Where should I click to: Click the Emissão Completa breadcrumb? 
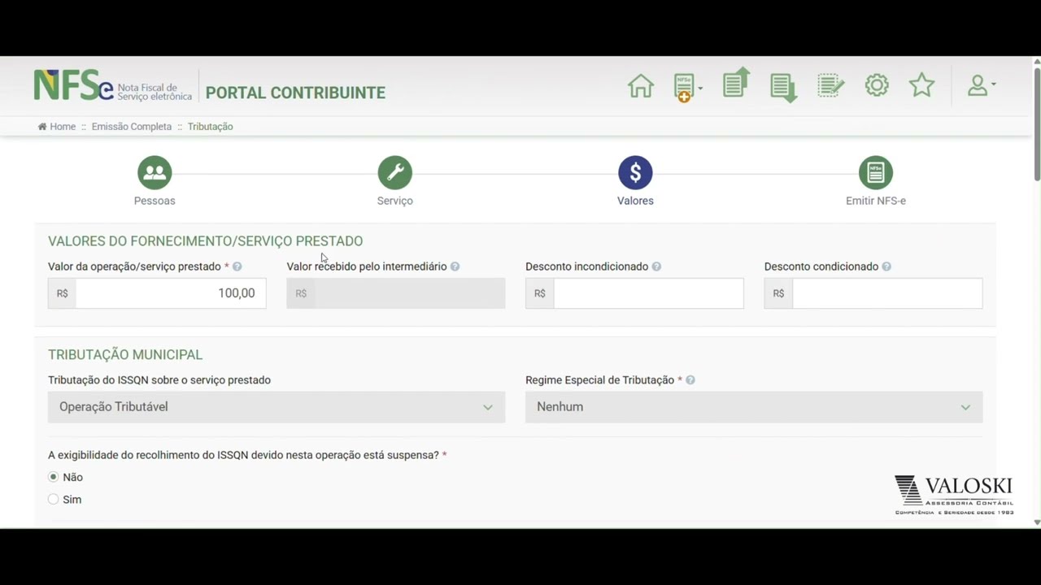point(132,127)
